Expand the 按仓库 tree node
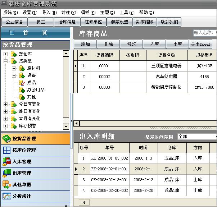The height and width of the screenshot is (207, 217). pyautogui.click(x=5, y=54)
